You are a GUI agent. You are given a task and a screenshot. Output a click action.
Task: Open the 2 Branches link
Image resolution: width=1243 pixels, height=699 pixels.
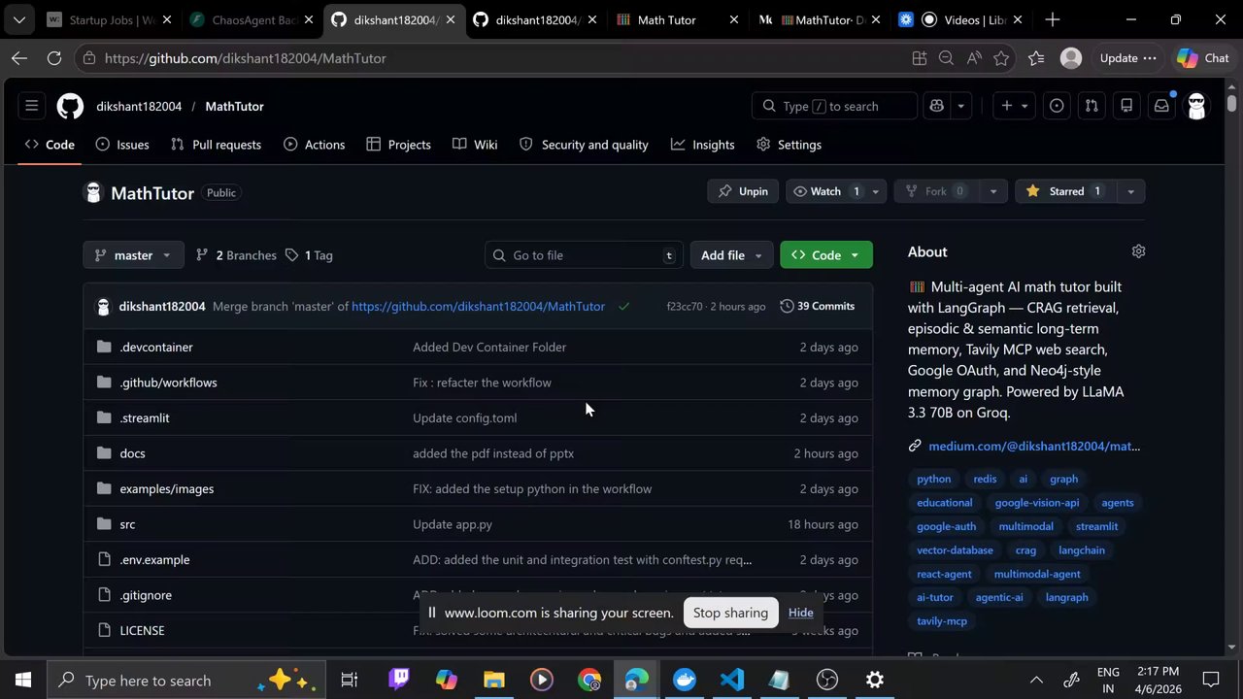pos(236,255)
